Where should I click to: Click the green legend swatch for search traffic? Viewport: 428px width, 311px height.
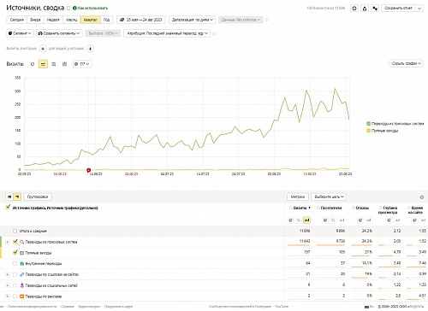tap(368, 124)
